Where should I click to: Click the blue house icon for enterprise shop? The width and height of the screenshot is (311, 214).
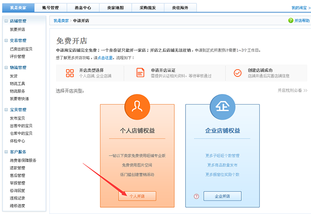[222, 107]
